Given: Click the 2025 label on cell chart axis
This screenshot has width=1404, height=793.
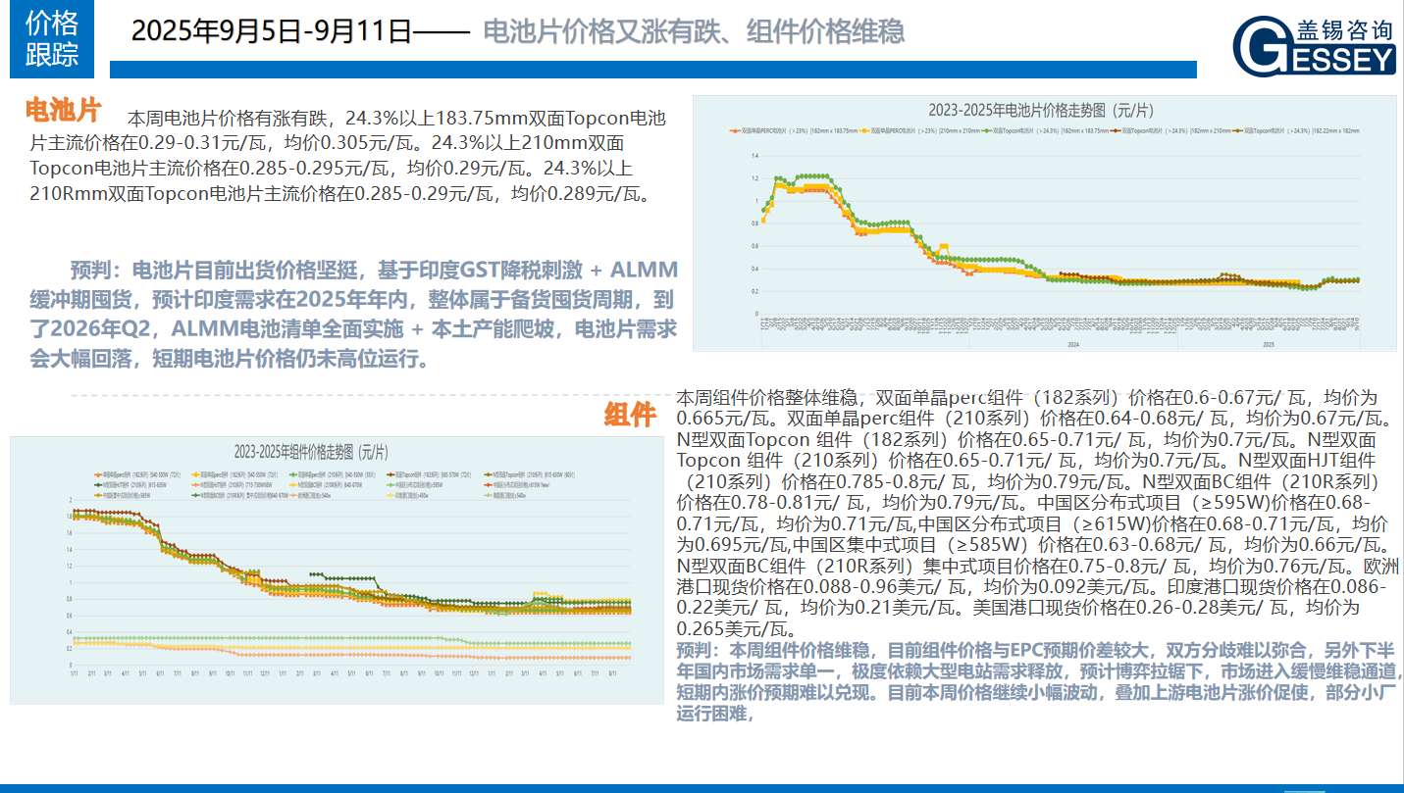Looking at the screenshot, I should 1268,345.
